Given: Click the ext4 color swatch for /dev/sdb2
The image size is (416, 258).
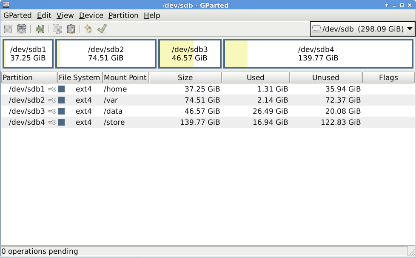Looking at the screenshot, I should click(x=61, y=100).
